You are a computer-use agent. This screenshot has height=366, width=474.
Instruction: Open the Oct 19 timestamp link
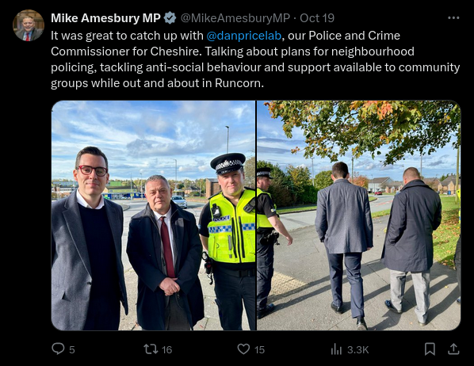pos(317,18)
